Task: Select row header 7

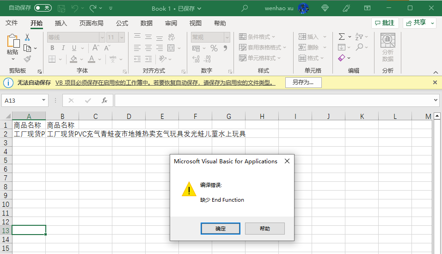Action: click(x=6, y=178)
